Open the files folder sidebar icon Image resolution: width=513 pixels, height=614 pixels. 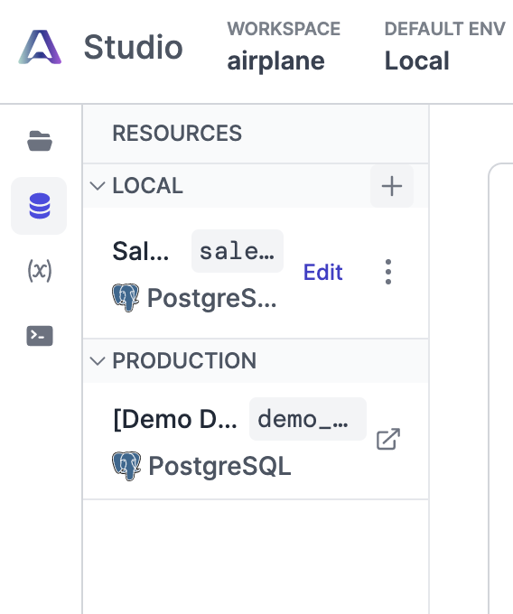(40, 141)
